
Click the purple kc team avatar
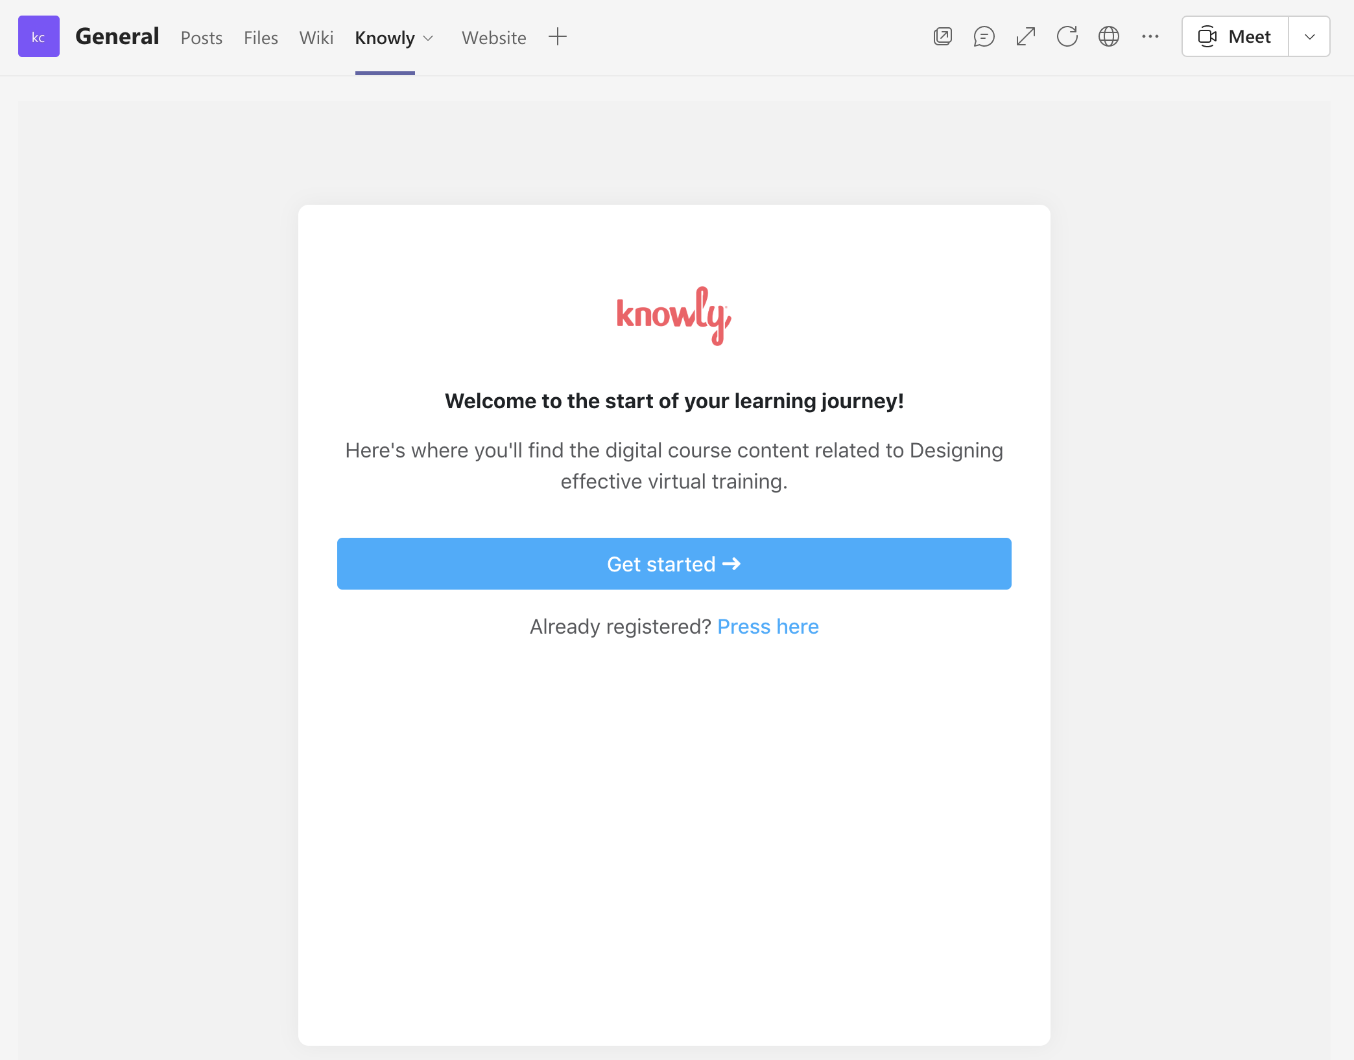38,37
